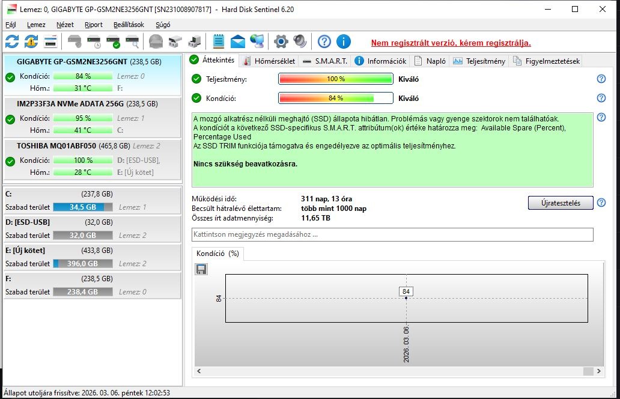Screen dimensions: 620x399
Task: Click the chart's right scroll arrow
Action: [x=598, y=371]
